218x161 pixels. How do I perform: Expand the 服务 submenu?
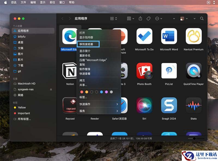(x=99, y=111)
